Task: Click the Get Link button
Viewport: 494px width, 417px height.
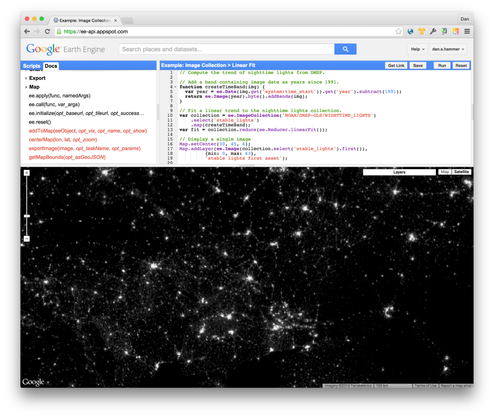Action: [396, 66]
